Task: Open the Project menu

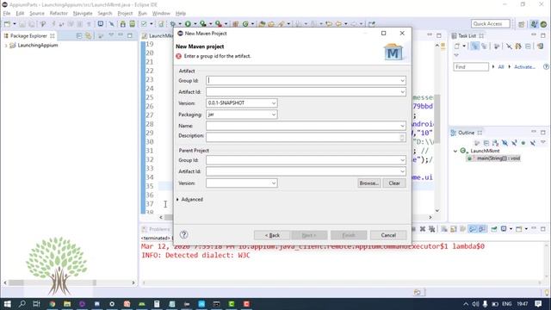Action: pos(125,14)
